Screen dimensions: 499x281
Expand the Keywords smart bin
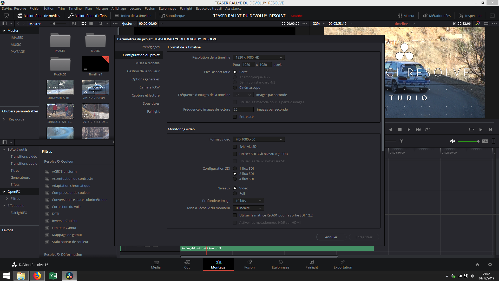click(x=4, y=119)
